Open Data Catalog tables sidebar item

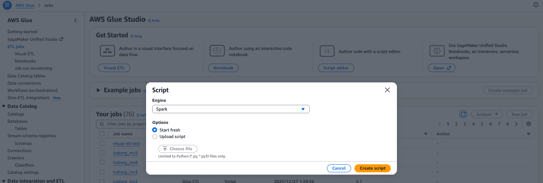pyautogui.click(x=26, y=76)
